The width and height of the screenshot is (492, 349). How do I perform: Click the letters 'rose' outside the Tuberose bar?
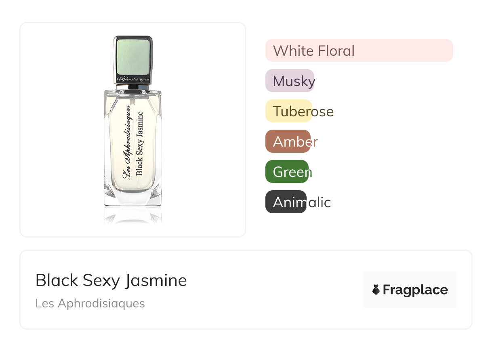coord(323,111)
